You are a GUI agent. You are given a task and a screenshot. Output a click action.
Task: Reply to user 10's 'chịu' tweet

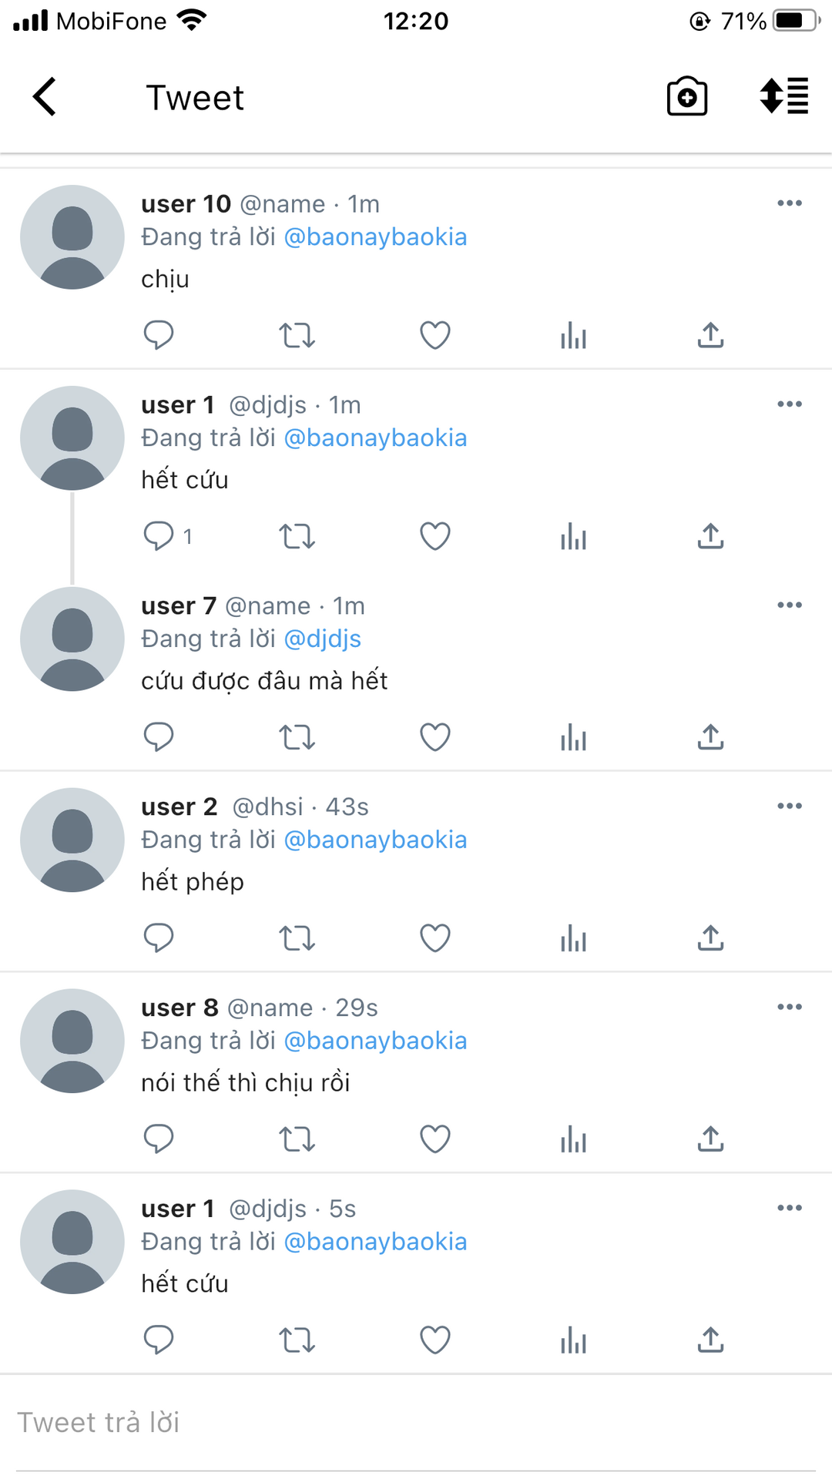(x=159, y=335)
